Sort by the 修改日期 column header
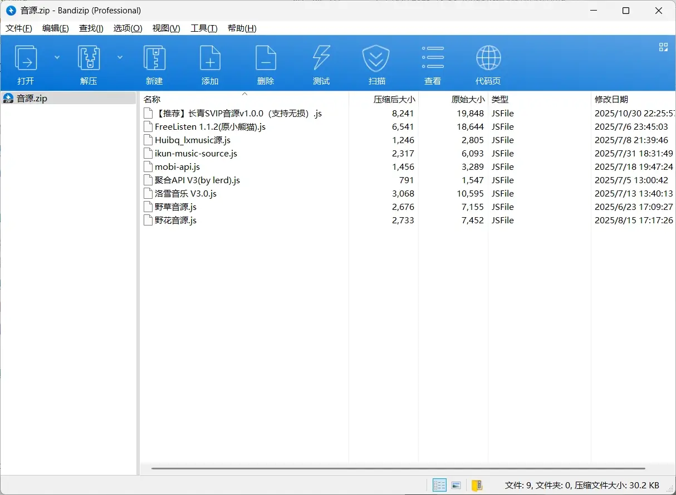Screen dimensions: 676x495 [x=634, y=99]
